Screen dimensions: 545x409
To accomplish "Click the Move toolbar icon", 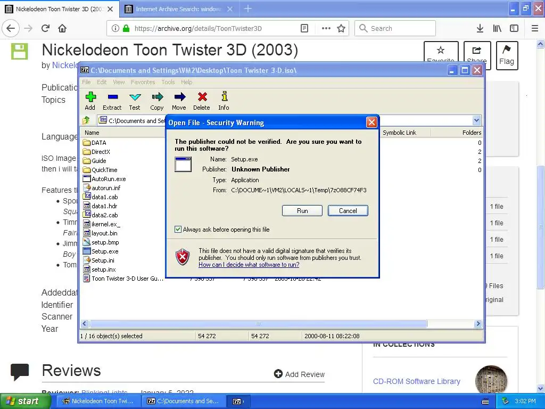I will [x=179, y=101].
